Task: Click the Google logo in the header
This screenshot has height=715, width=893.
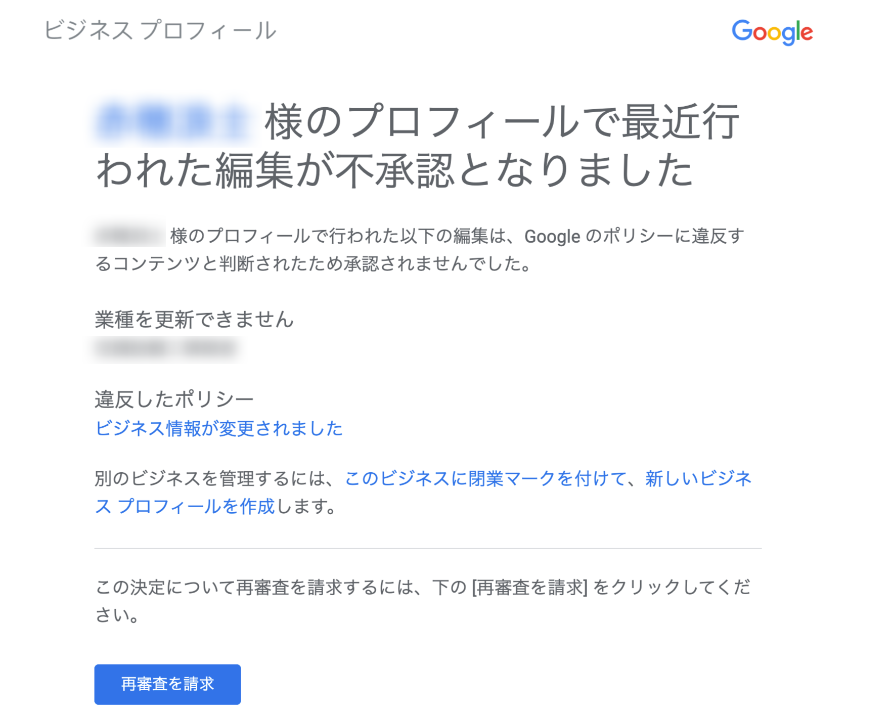Action: click(772, 32)
